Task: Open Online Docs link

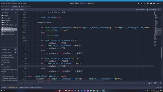Action: tap(141, 10)
